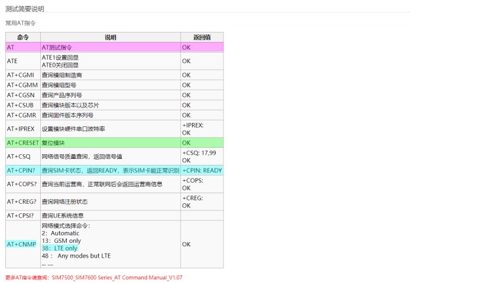Click the AT+CGSN command cell
The image size is (490, 283).
[x=22, y=95]
